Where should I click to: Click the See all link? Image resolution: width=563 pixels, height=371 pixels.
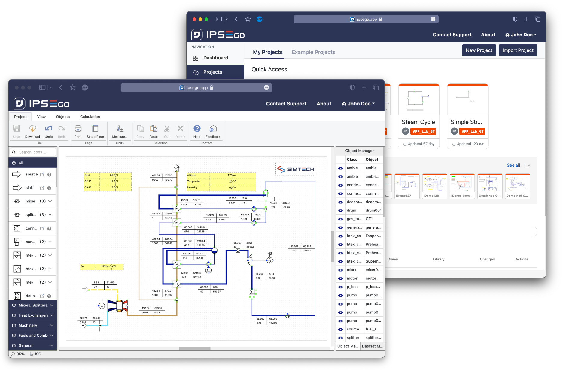(x=513, y=165)
